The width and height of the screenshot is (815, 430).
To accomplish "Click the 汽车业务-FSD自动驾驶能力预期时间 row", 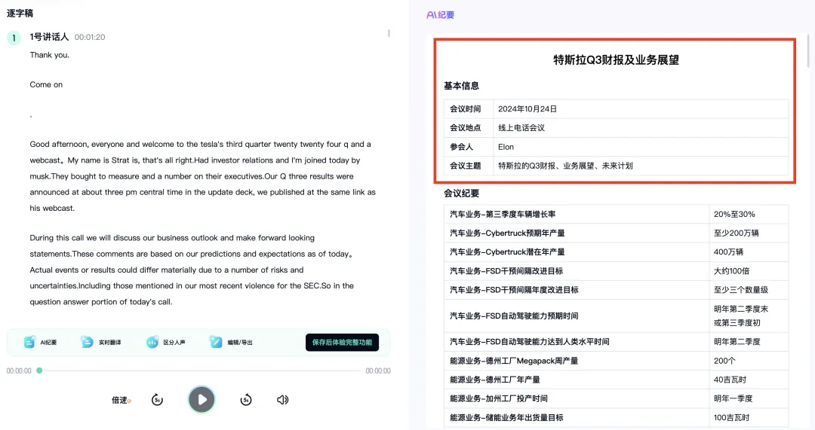I will (616, 316).
